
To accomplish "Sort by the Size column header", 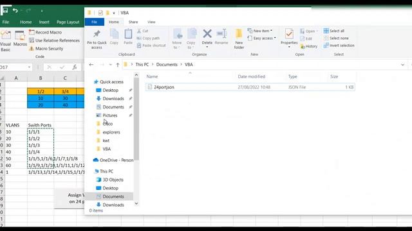I will [x=334, y=76].
